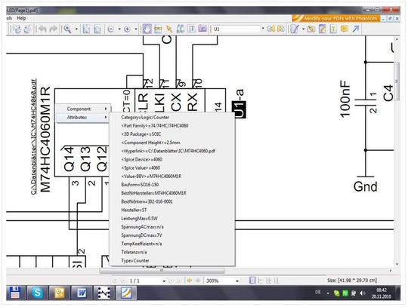Click the Gnd label in schematic
408x307 pixels.
pos(365,186)
